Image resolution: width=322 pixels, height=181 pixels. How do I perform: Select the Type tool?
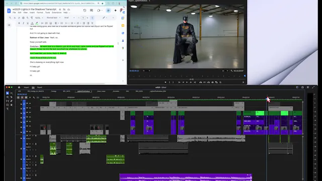[8, 109]
